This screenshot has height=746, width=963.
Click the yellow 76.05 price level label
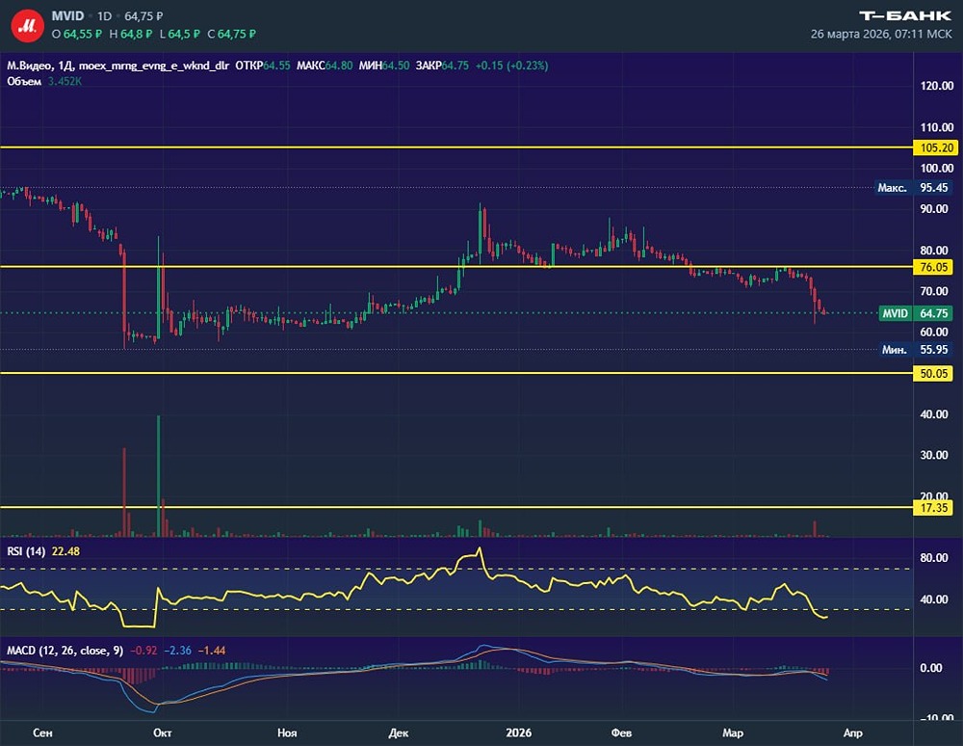[933, 267]
